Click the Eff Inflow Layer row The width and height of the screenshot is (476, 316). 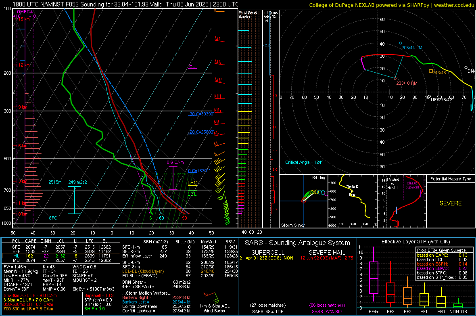pos(180,256)
